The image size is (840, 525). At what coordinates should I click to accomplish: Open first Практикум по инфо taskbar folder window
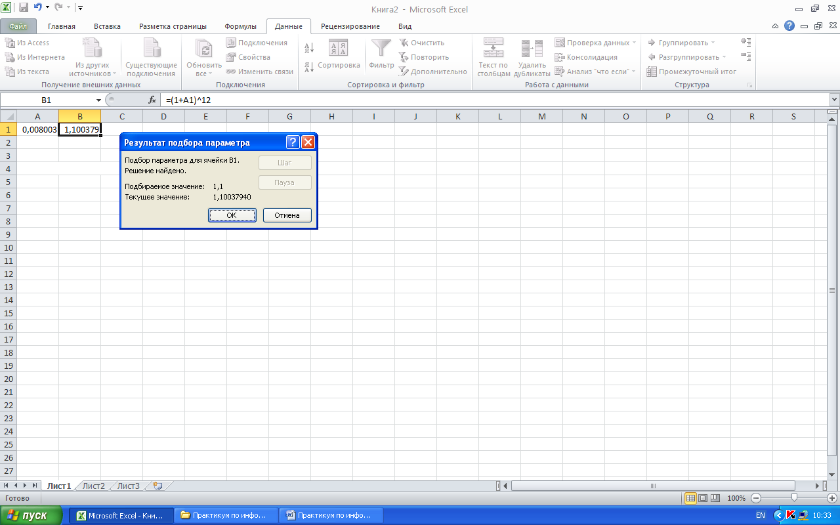(x=226, y=516)
